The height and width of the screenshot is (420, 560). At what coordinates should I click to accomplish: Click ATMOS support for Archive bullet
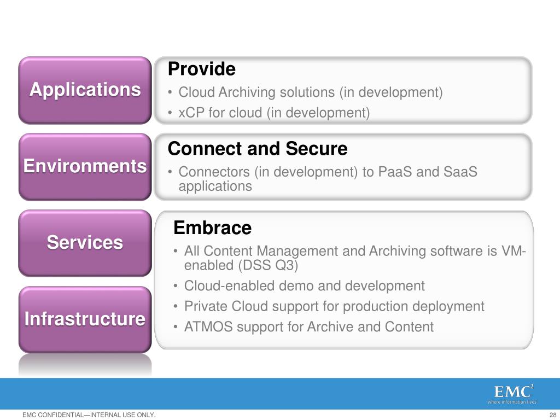[309, 327]
